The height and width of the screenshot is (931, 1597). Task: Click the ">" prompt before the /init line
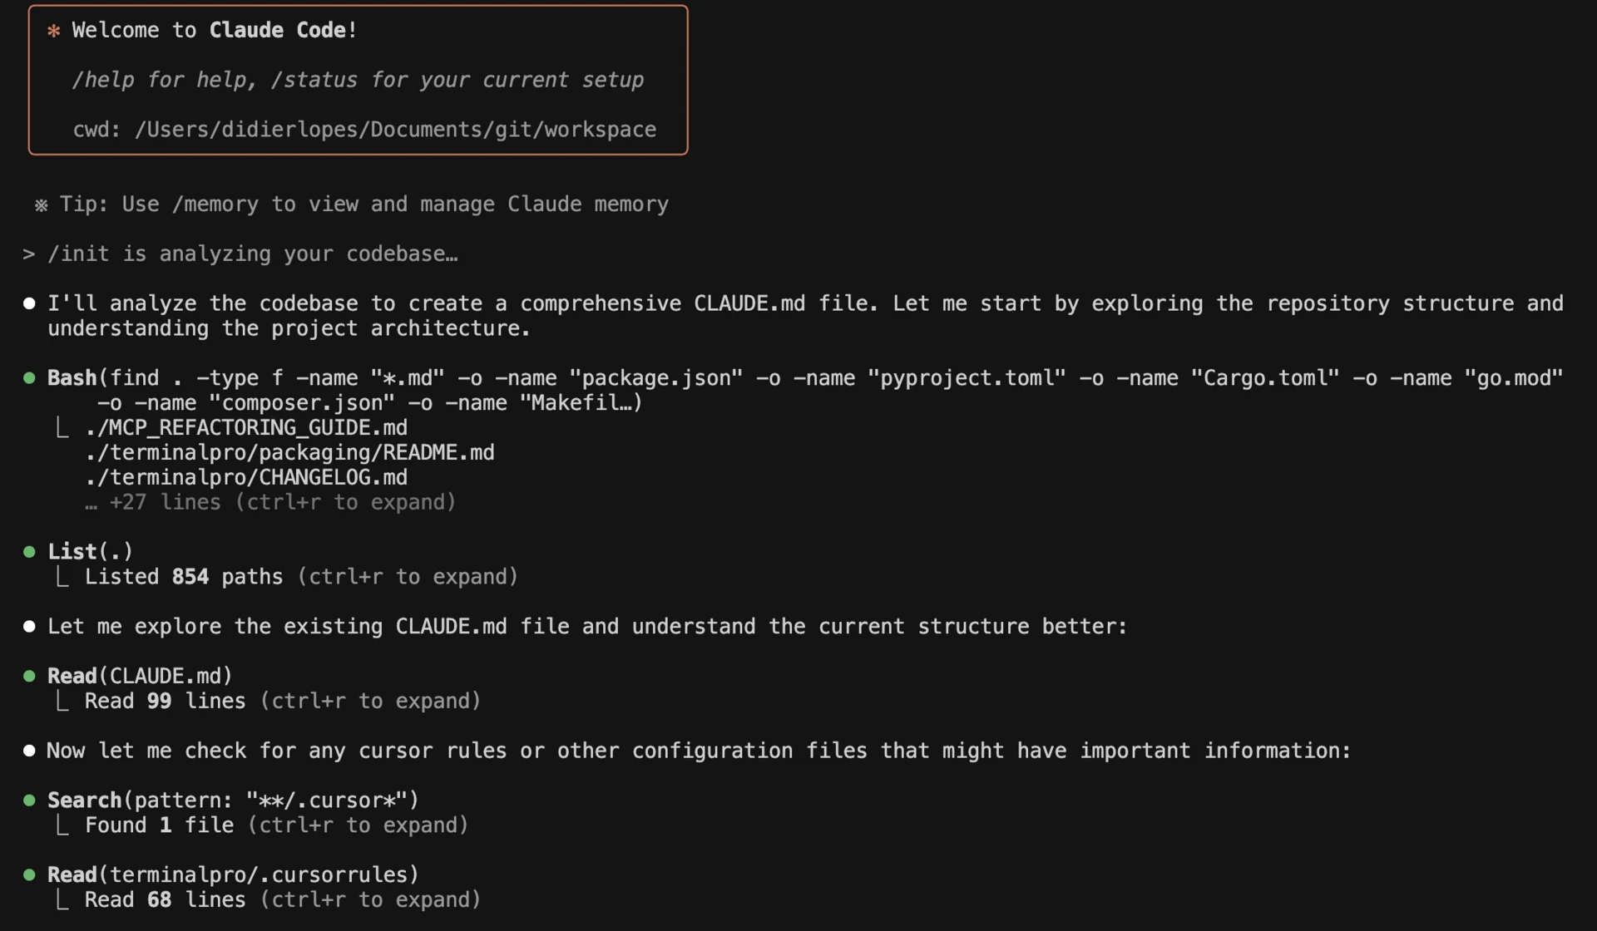[29, 254]
